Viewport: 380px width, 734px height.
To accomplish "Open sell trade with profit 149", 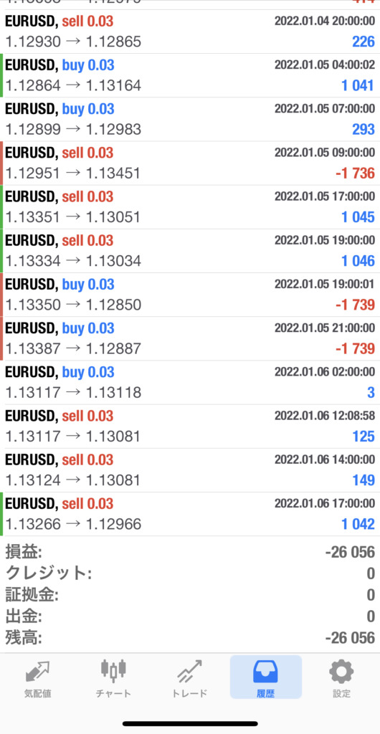I will [190, 470].
